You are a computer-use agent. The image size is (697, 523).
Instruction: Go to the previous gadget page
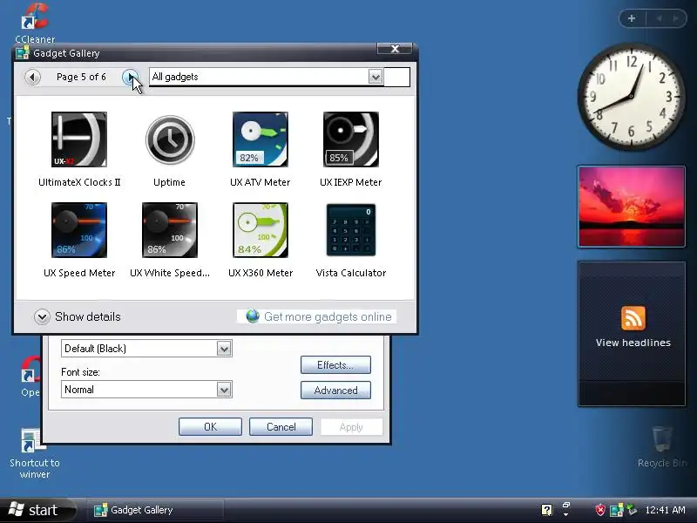[32, 77]
